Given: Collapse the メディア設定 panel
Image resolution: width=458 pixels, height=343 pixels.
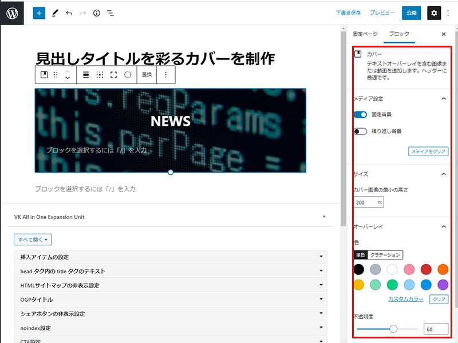Looking at the screenshot, I should click(x=443, y=99).
